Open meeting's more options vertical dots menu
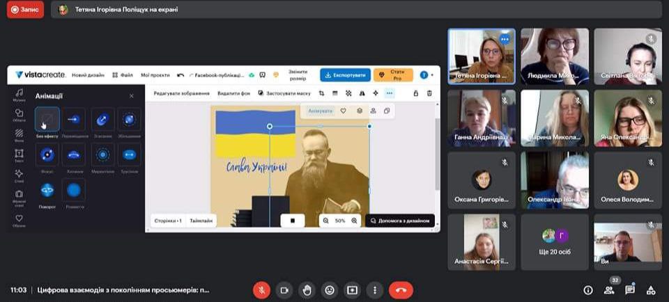This screenshot has height=302, width=669. (375, 289)
